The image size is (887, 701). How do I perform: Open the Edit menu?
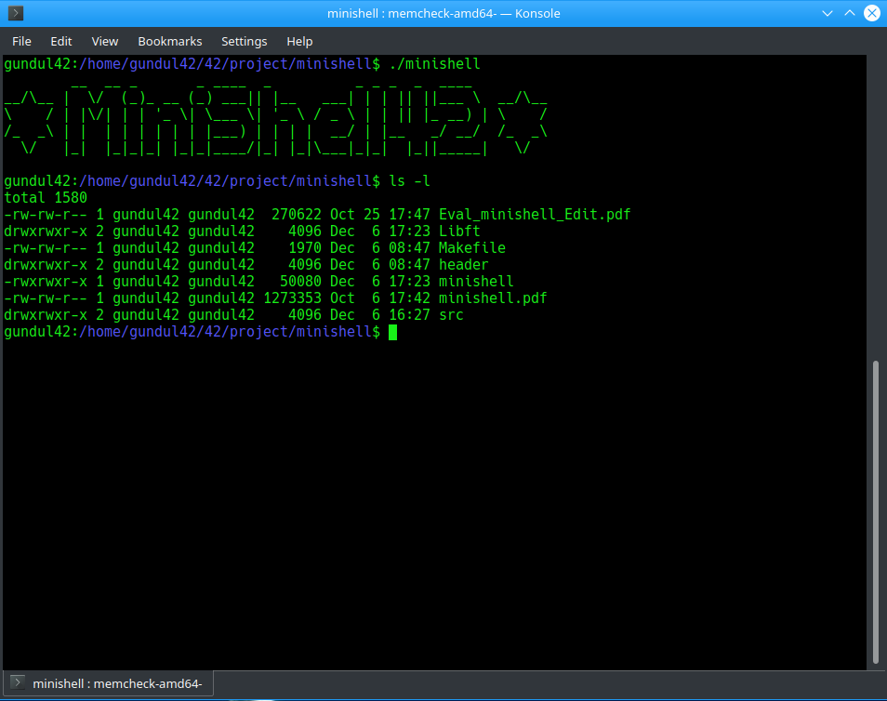point(60,41)
